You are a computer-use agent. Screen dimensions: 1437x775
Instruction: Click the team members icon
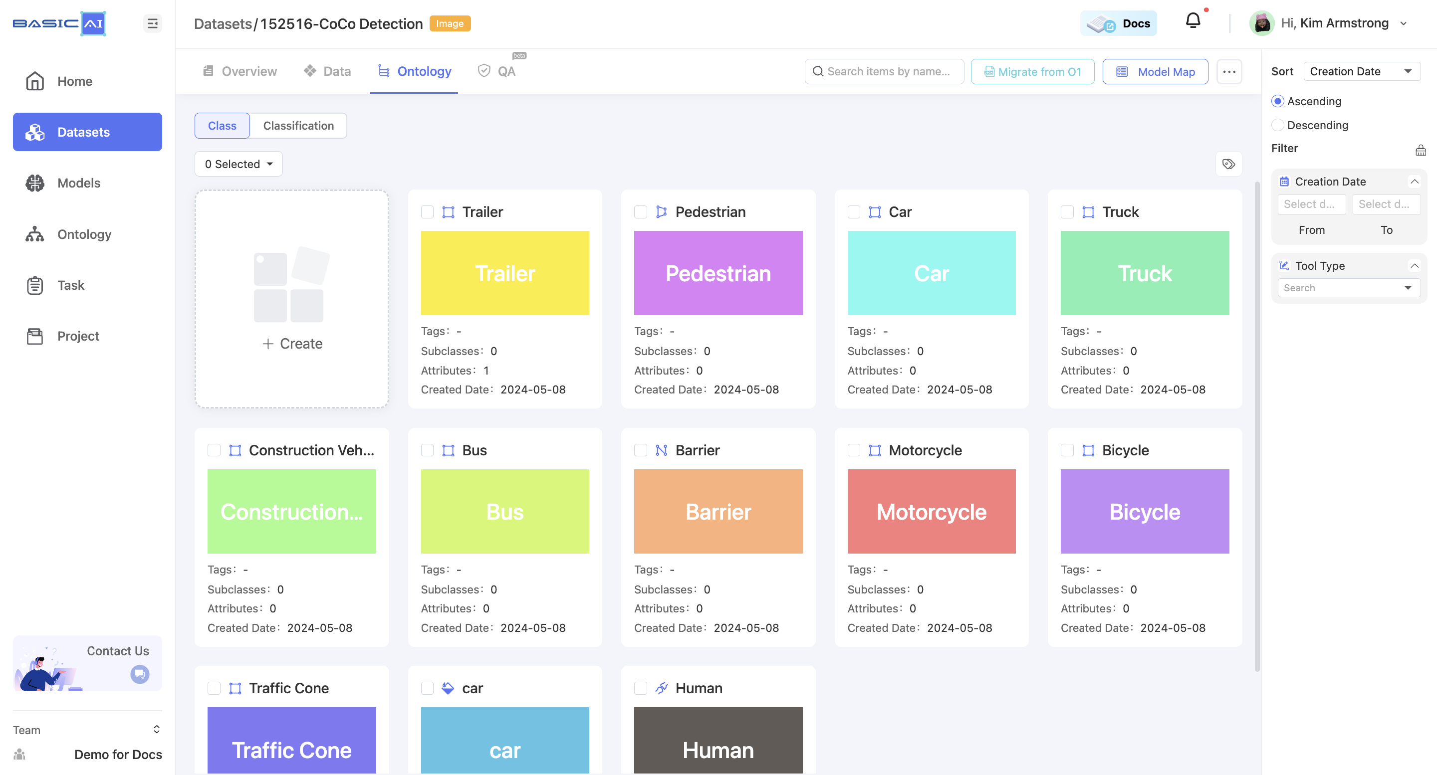[x=19, y=755]
